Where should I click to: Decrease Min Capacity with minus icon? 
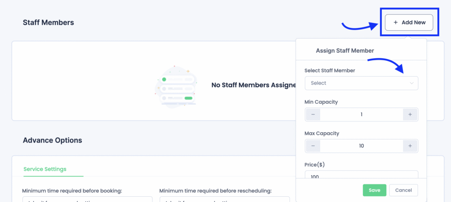pos(313,114)
